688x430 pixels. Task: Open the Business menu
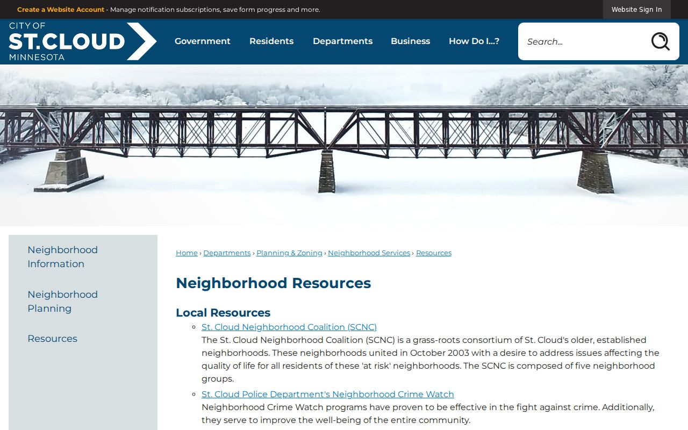pyautogui.click(x=410, y=41)
